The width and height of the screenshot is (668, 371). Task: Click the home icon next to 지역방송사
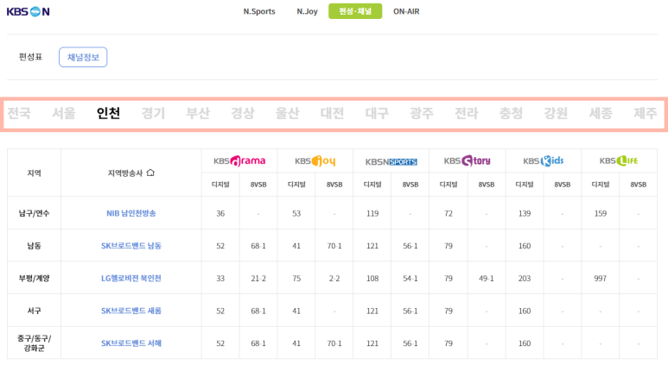click(x=150, y=173)
